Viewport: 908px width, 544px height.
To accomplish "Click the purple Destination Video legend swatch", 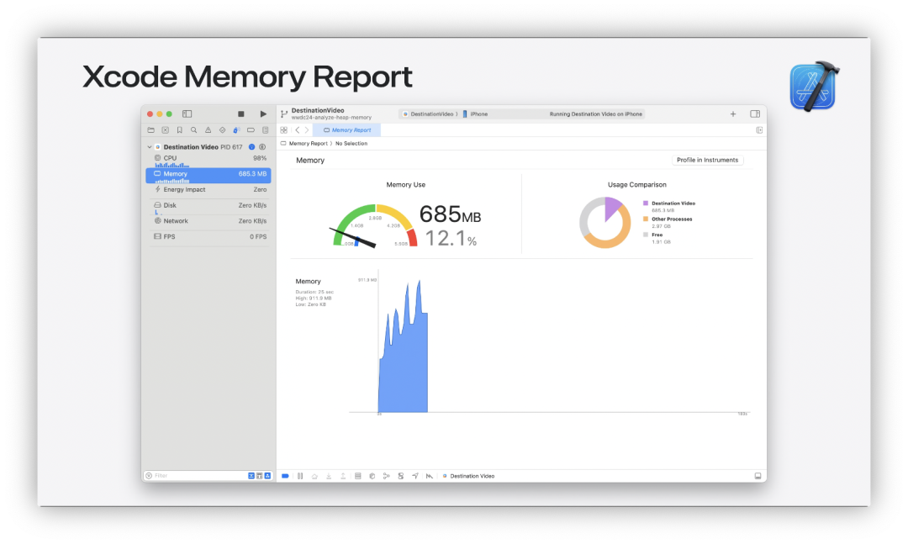I will coord(646,203).
